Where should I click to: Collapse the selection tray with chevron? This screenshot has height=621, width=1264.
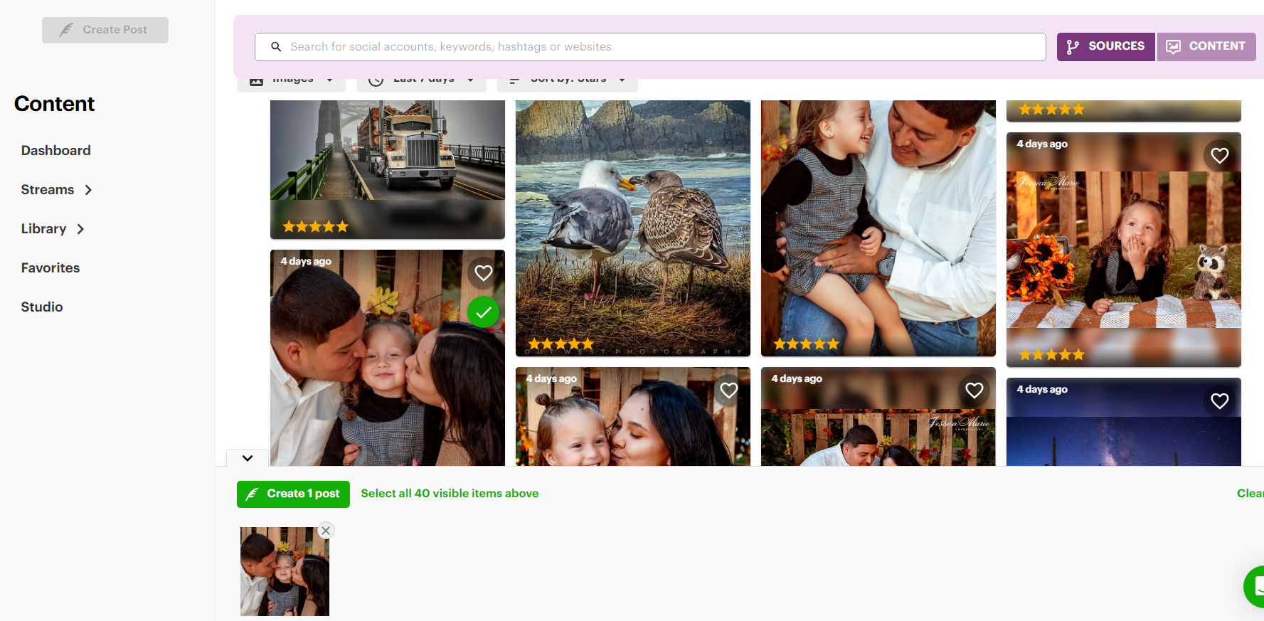click(248, 458)
